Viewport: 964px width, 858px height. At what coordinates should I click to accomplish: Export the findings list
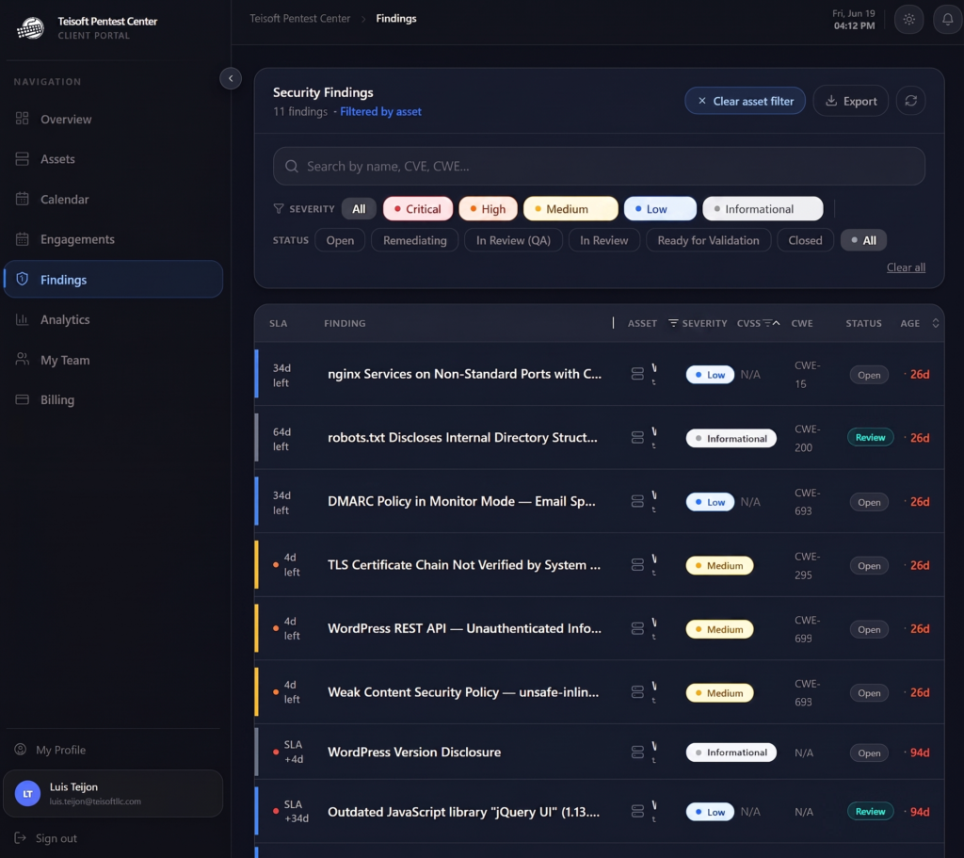tap(851, 101)
